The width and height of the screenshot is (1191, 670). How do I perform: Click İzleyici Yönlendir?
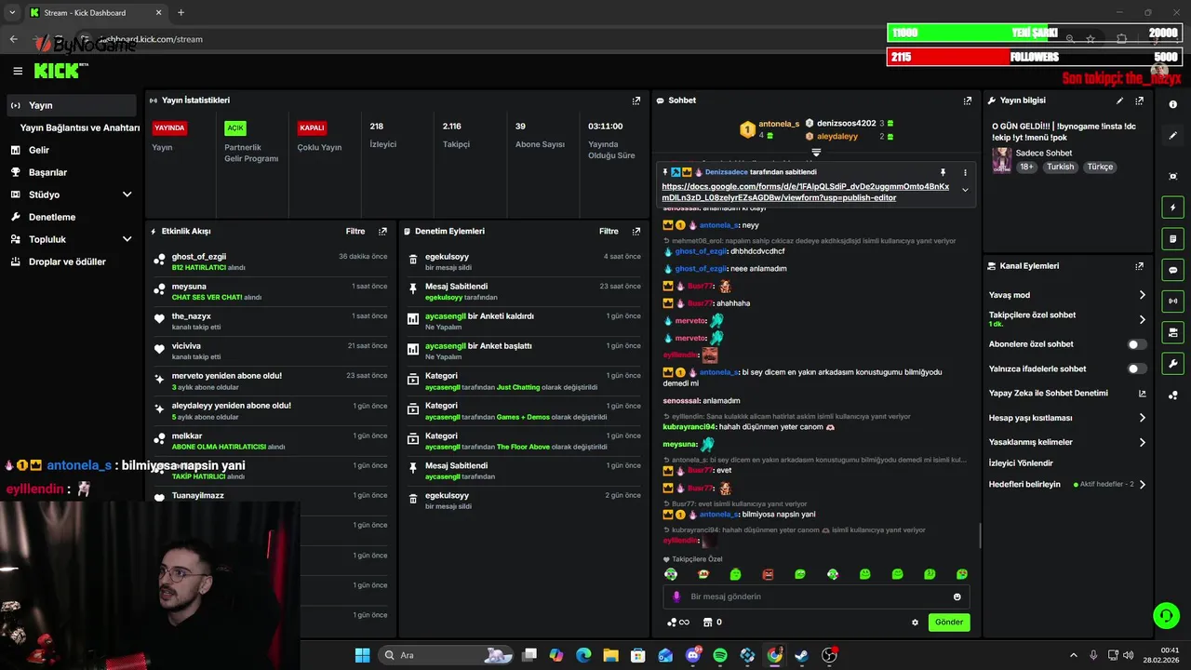(x=1021, y=462)
